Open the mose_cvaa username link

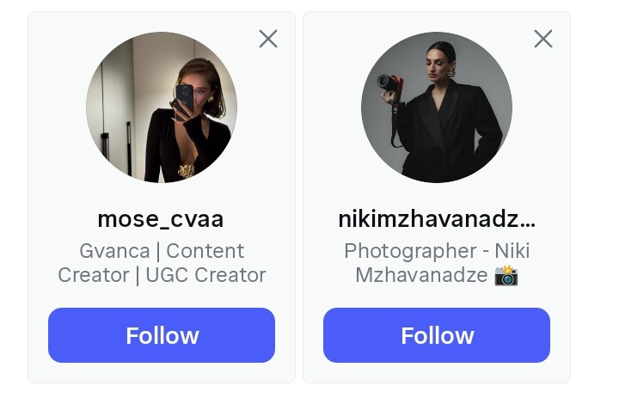pyautogui.click(x=161, y=219)
